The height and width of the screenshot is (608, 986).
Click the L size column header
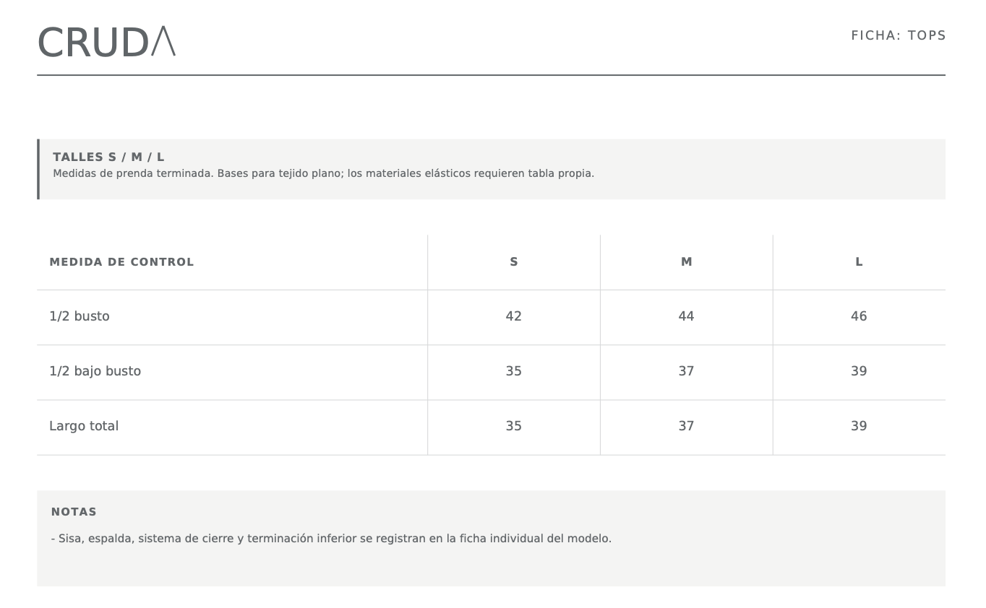tap(859, 262)
